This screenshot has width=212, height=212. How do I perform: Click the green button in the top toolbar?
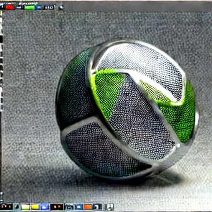pos(30,7)
